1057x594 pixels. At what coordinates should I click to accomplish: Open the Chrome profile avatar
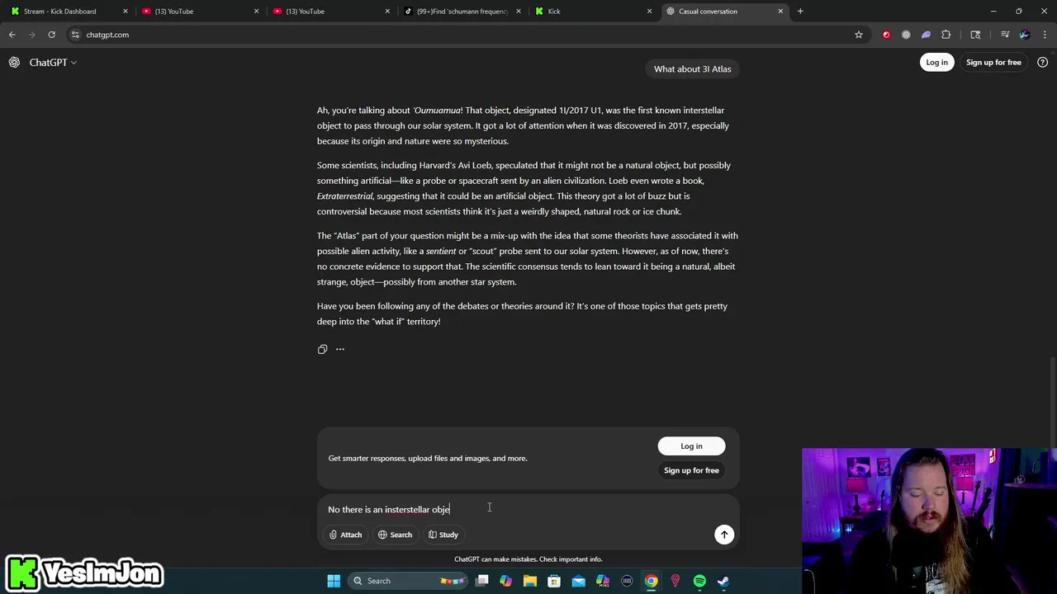[x=1025, y=35]
